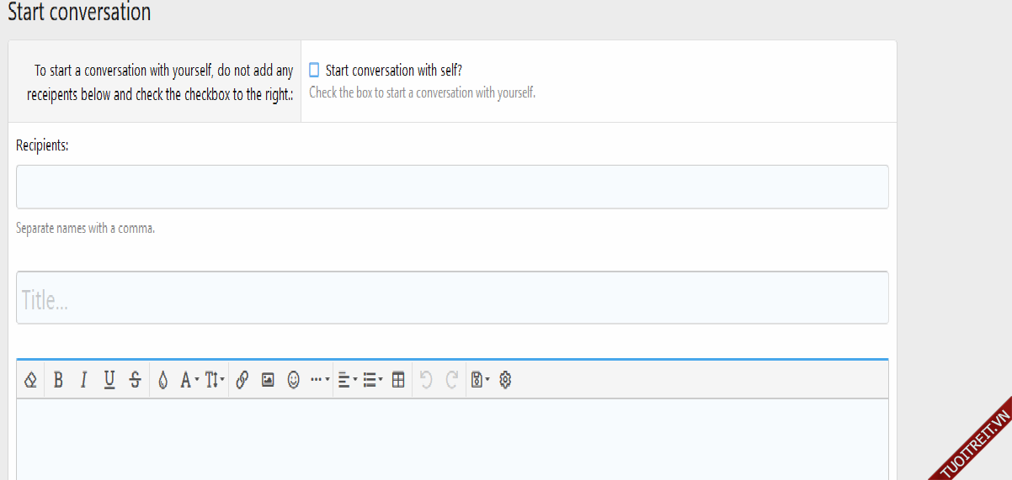Open the text alignment menu
The image size is (1012, 480).
347,380
